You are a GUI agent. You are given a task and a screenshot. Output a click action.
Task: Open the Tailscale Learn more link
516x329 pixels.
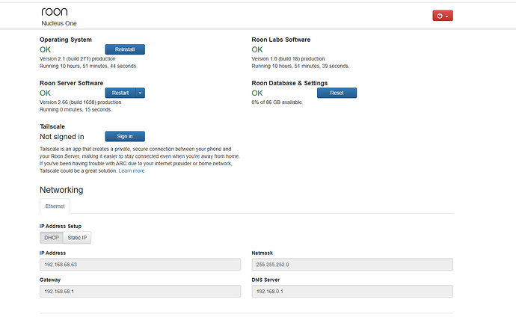[132, 170]
